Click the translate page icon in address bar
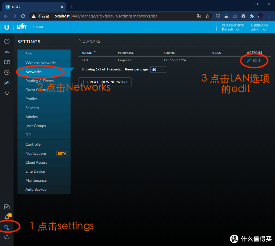The width and height of the screenshot is (275, 246). click(x=199, y=16)
